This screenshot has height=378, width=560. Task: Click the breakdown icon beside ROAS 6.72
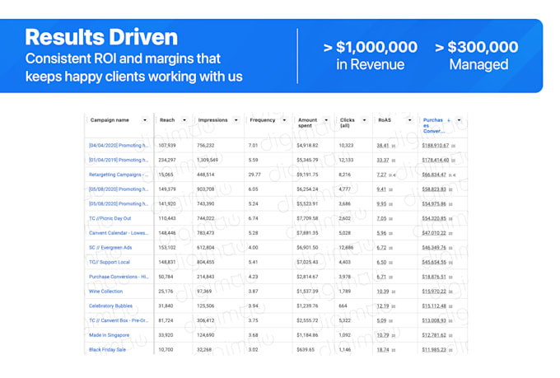390,248
